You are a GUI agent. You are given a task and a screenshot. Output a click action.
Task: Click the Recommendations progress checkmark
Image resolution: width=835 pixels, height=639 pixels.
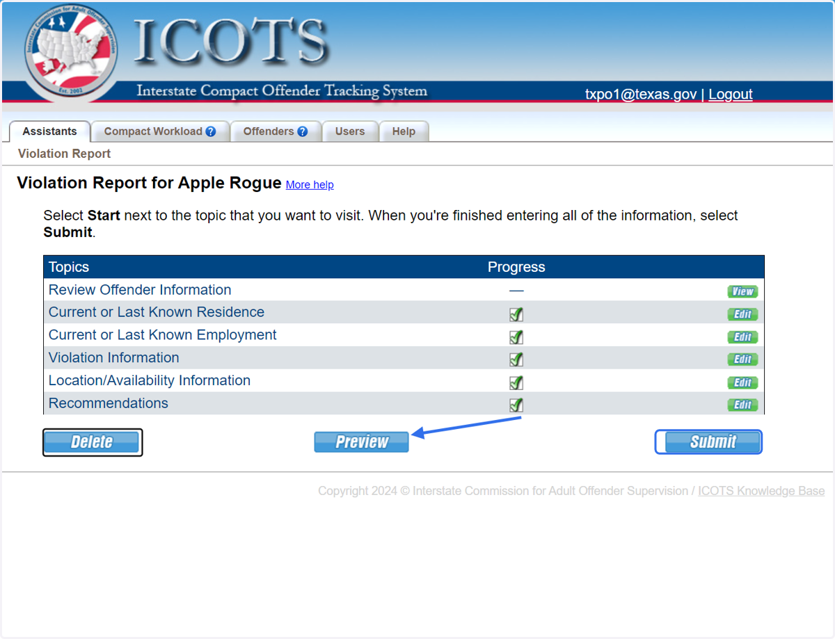[x=516, y=405]
